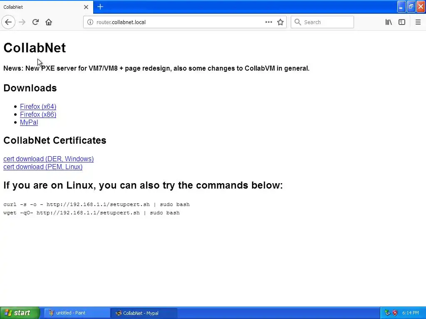Select the CollabNet browser tab

tap(47, 7)
